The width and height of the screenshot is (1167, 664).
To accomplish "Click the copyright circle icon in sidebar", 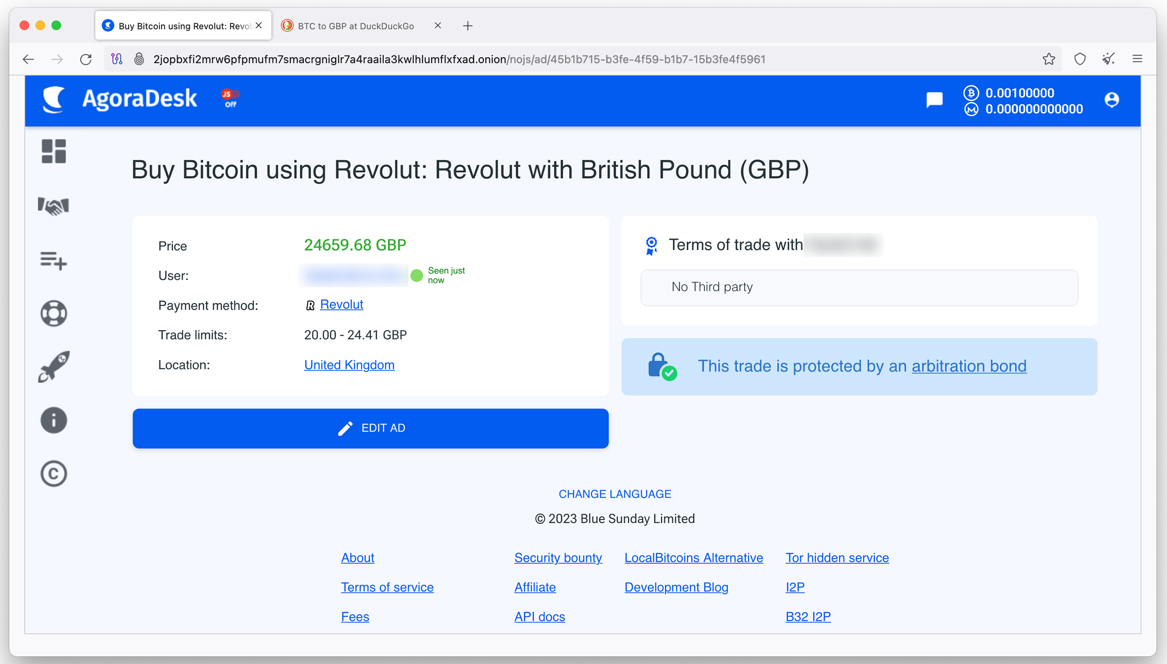I will coord(54,473).
